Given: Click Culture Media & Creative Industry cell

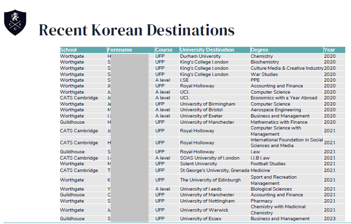Looking at the screenshot, I should (x=287, y=68).
